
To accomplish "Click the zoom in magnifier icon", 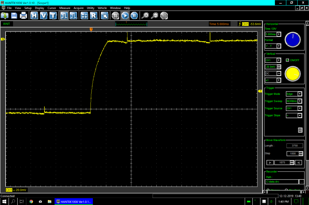I will click(x=145, y=15).
